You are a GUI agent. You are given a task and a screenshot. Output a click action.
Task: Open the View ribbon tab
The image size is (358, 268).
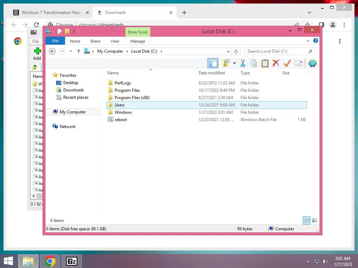pyautogui.click(x=115, y=41)
